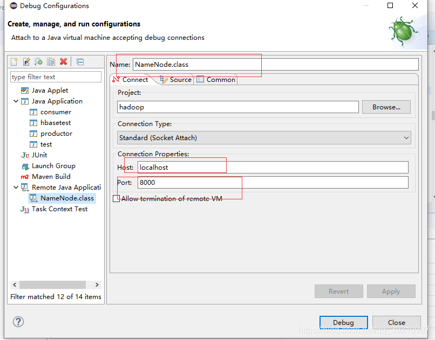Collapse the Remote Java Application node

point(16,188)
